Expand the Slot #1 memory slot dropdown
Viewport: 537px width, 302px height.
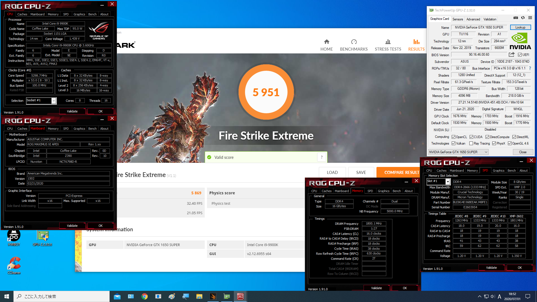tap(447, 181)
